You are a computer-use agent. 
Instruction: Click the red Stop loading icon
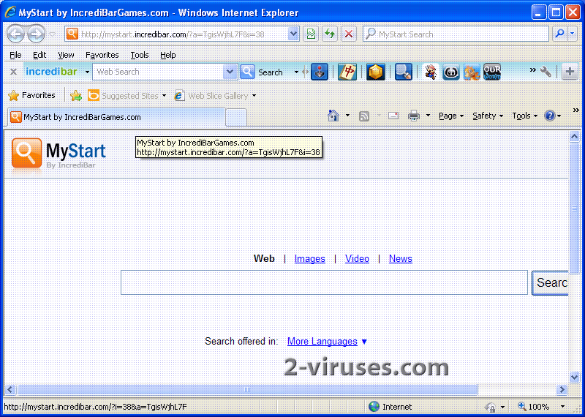click(x=349, y=34)
